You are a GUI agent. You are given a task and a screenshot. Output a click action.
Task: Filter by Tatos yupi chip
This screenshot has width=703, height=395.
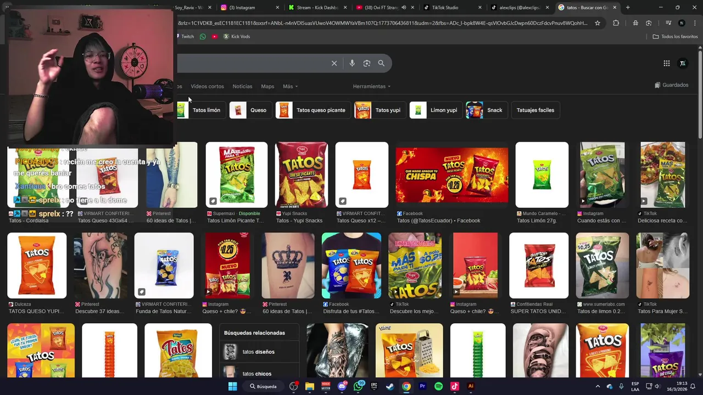point(379,110)
